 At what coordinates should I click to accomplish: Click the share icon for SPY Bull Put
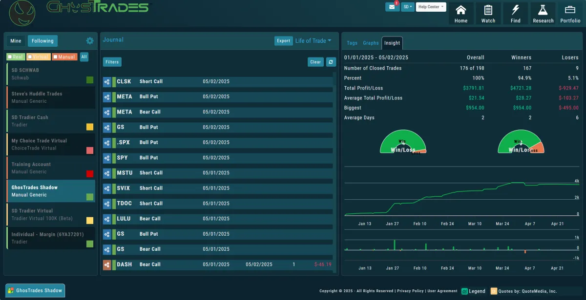coord(107,158)
